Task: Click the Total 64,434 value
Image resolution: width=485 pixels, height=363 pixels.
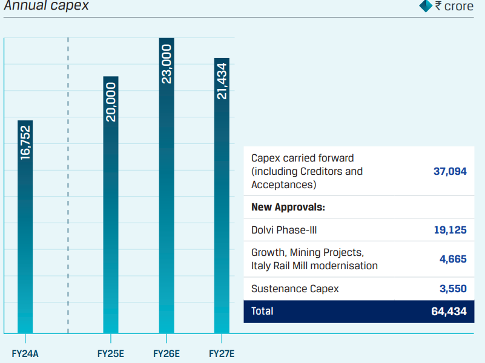Action: pyautogui.click(x=450, y=312)
